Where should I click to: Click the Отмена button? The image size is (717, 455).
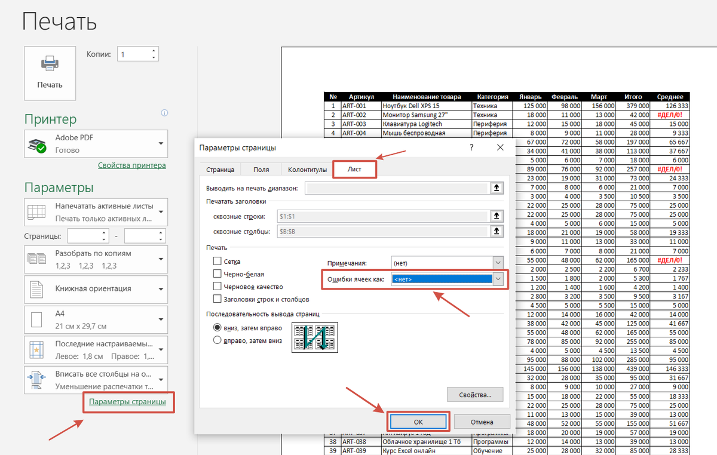click(x=482, y=422)
